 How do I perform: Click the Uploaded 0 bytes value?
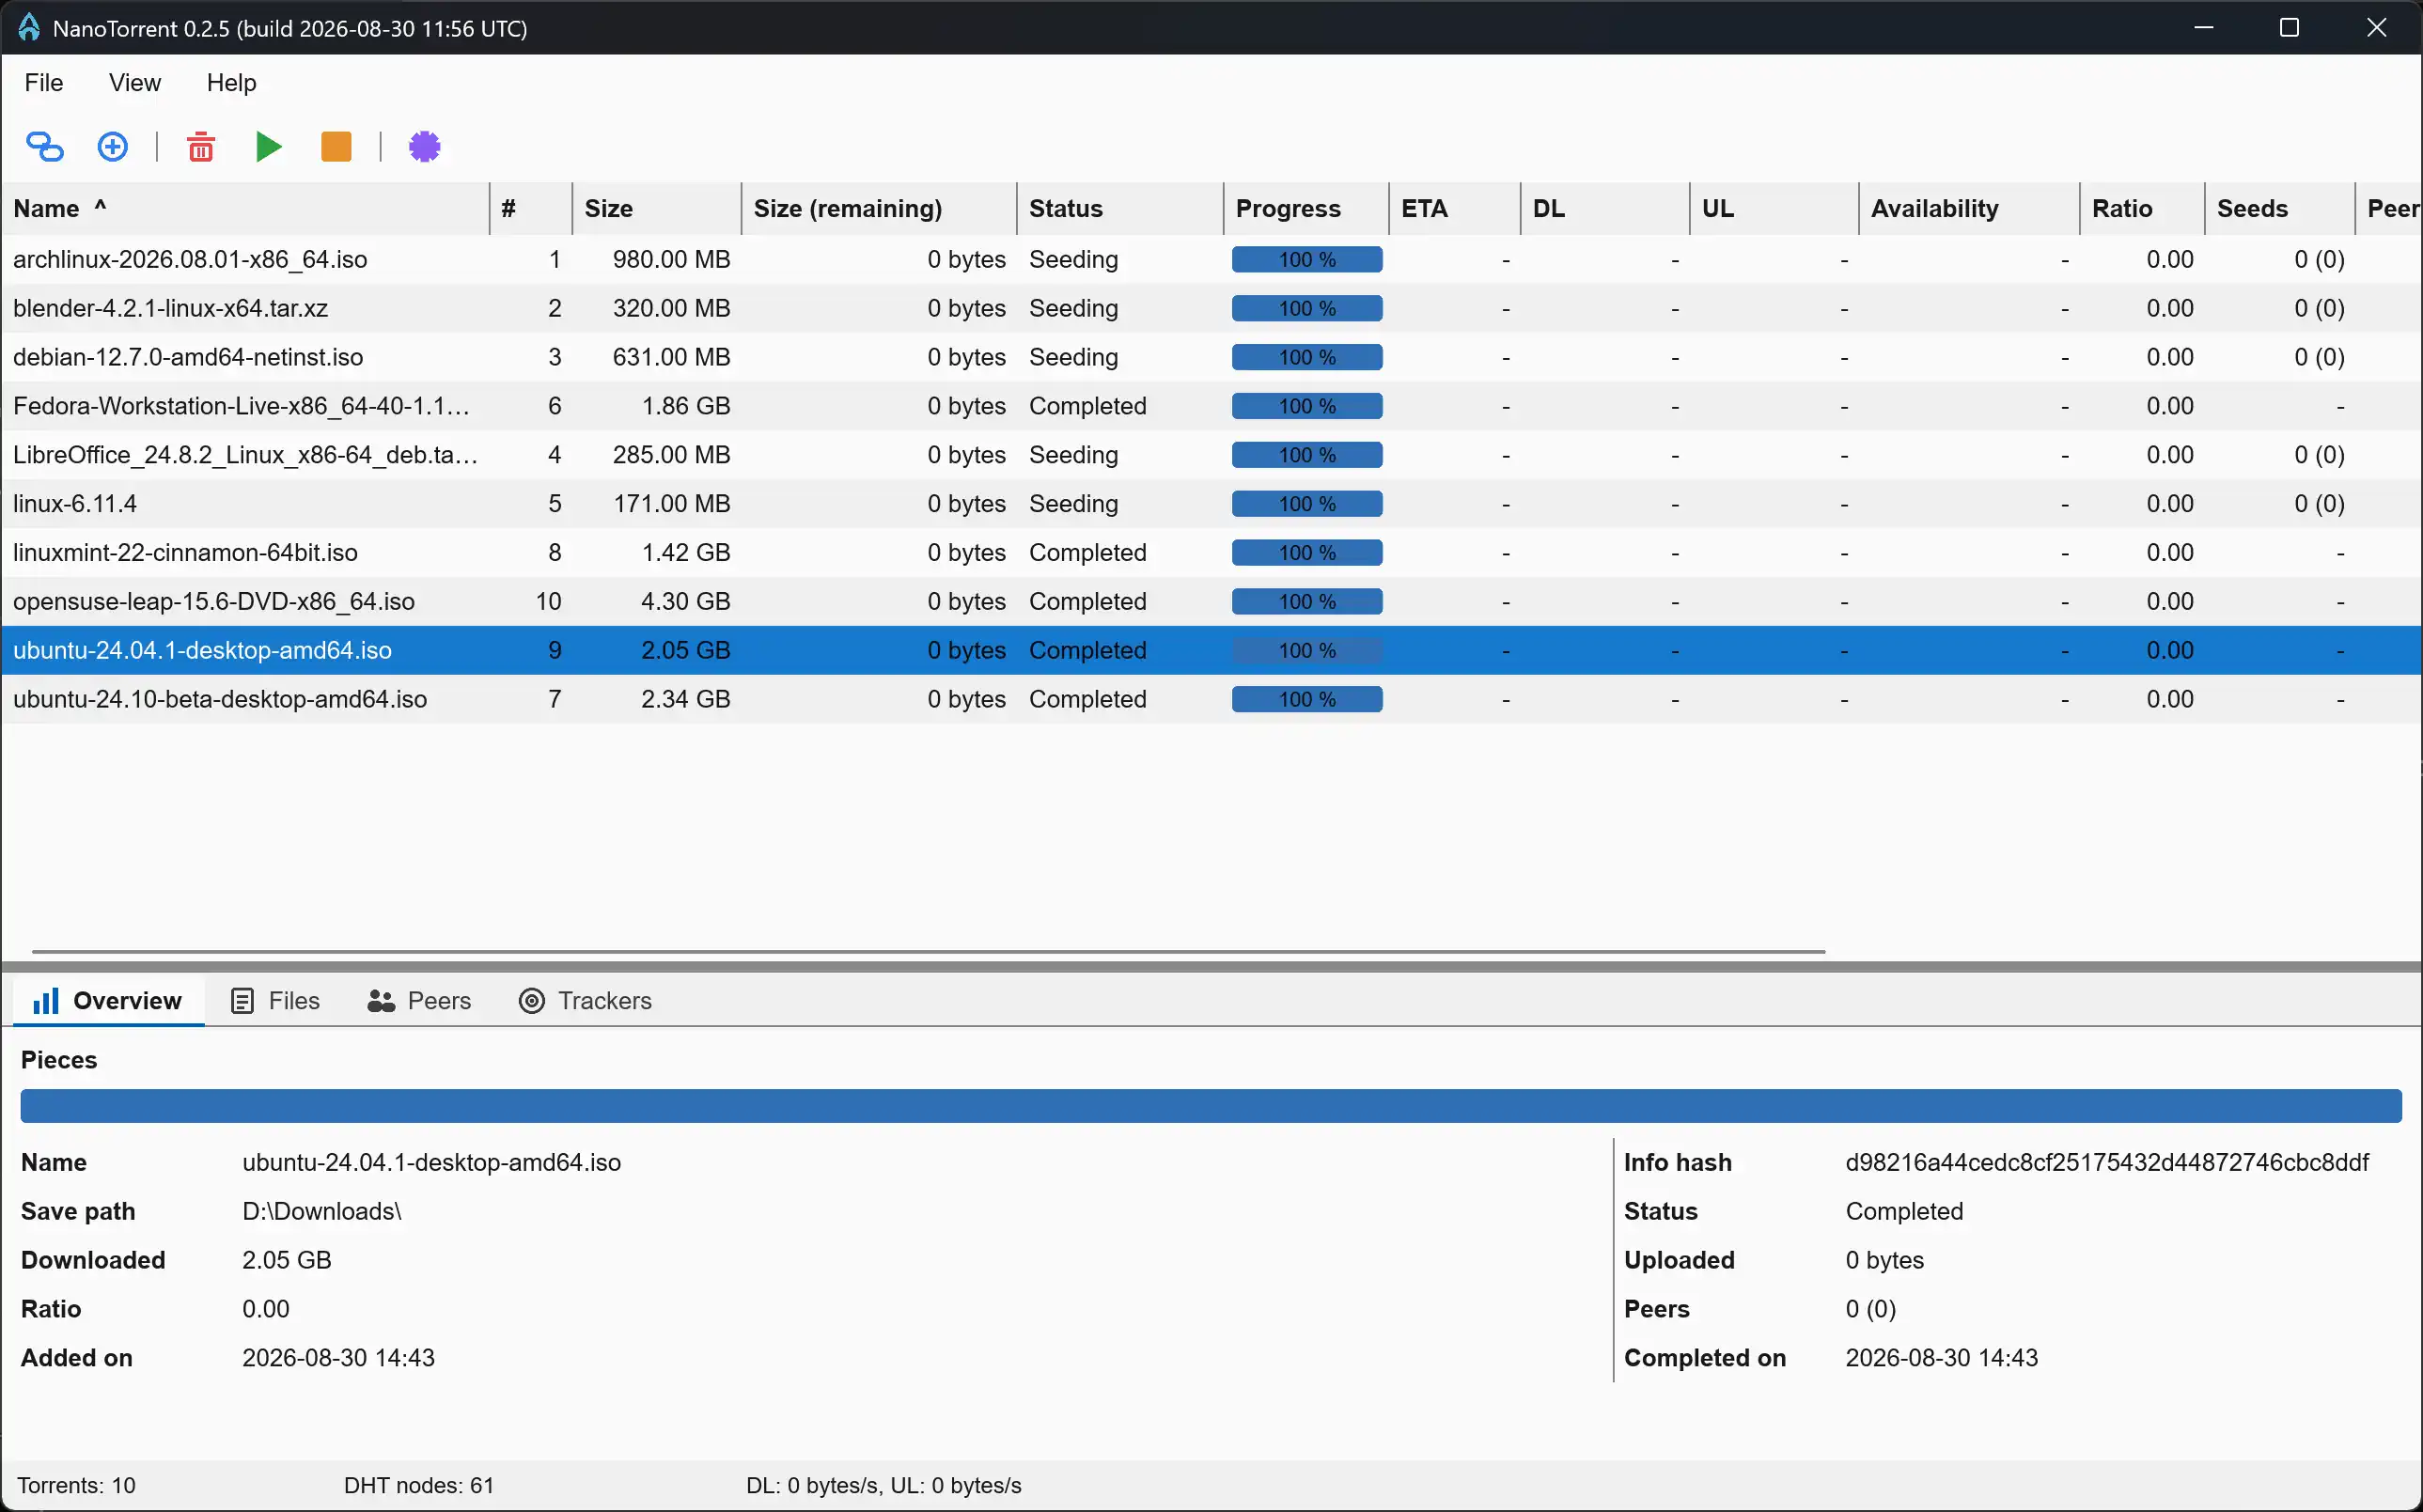[1884, 1261]
